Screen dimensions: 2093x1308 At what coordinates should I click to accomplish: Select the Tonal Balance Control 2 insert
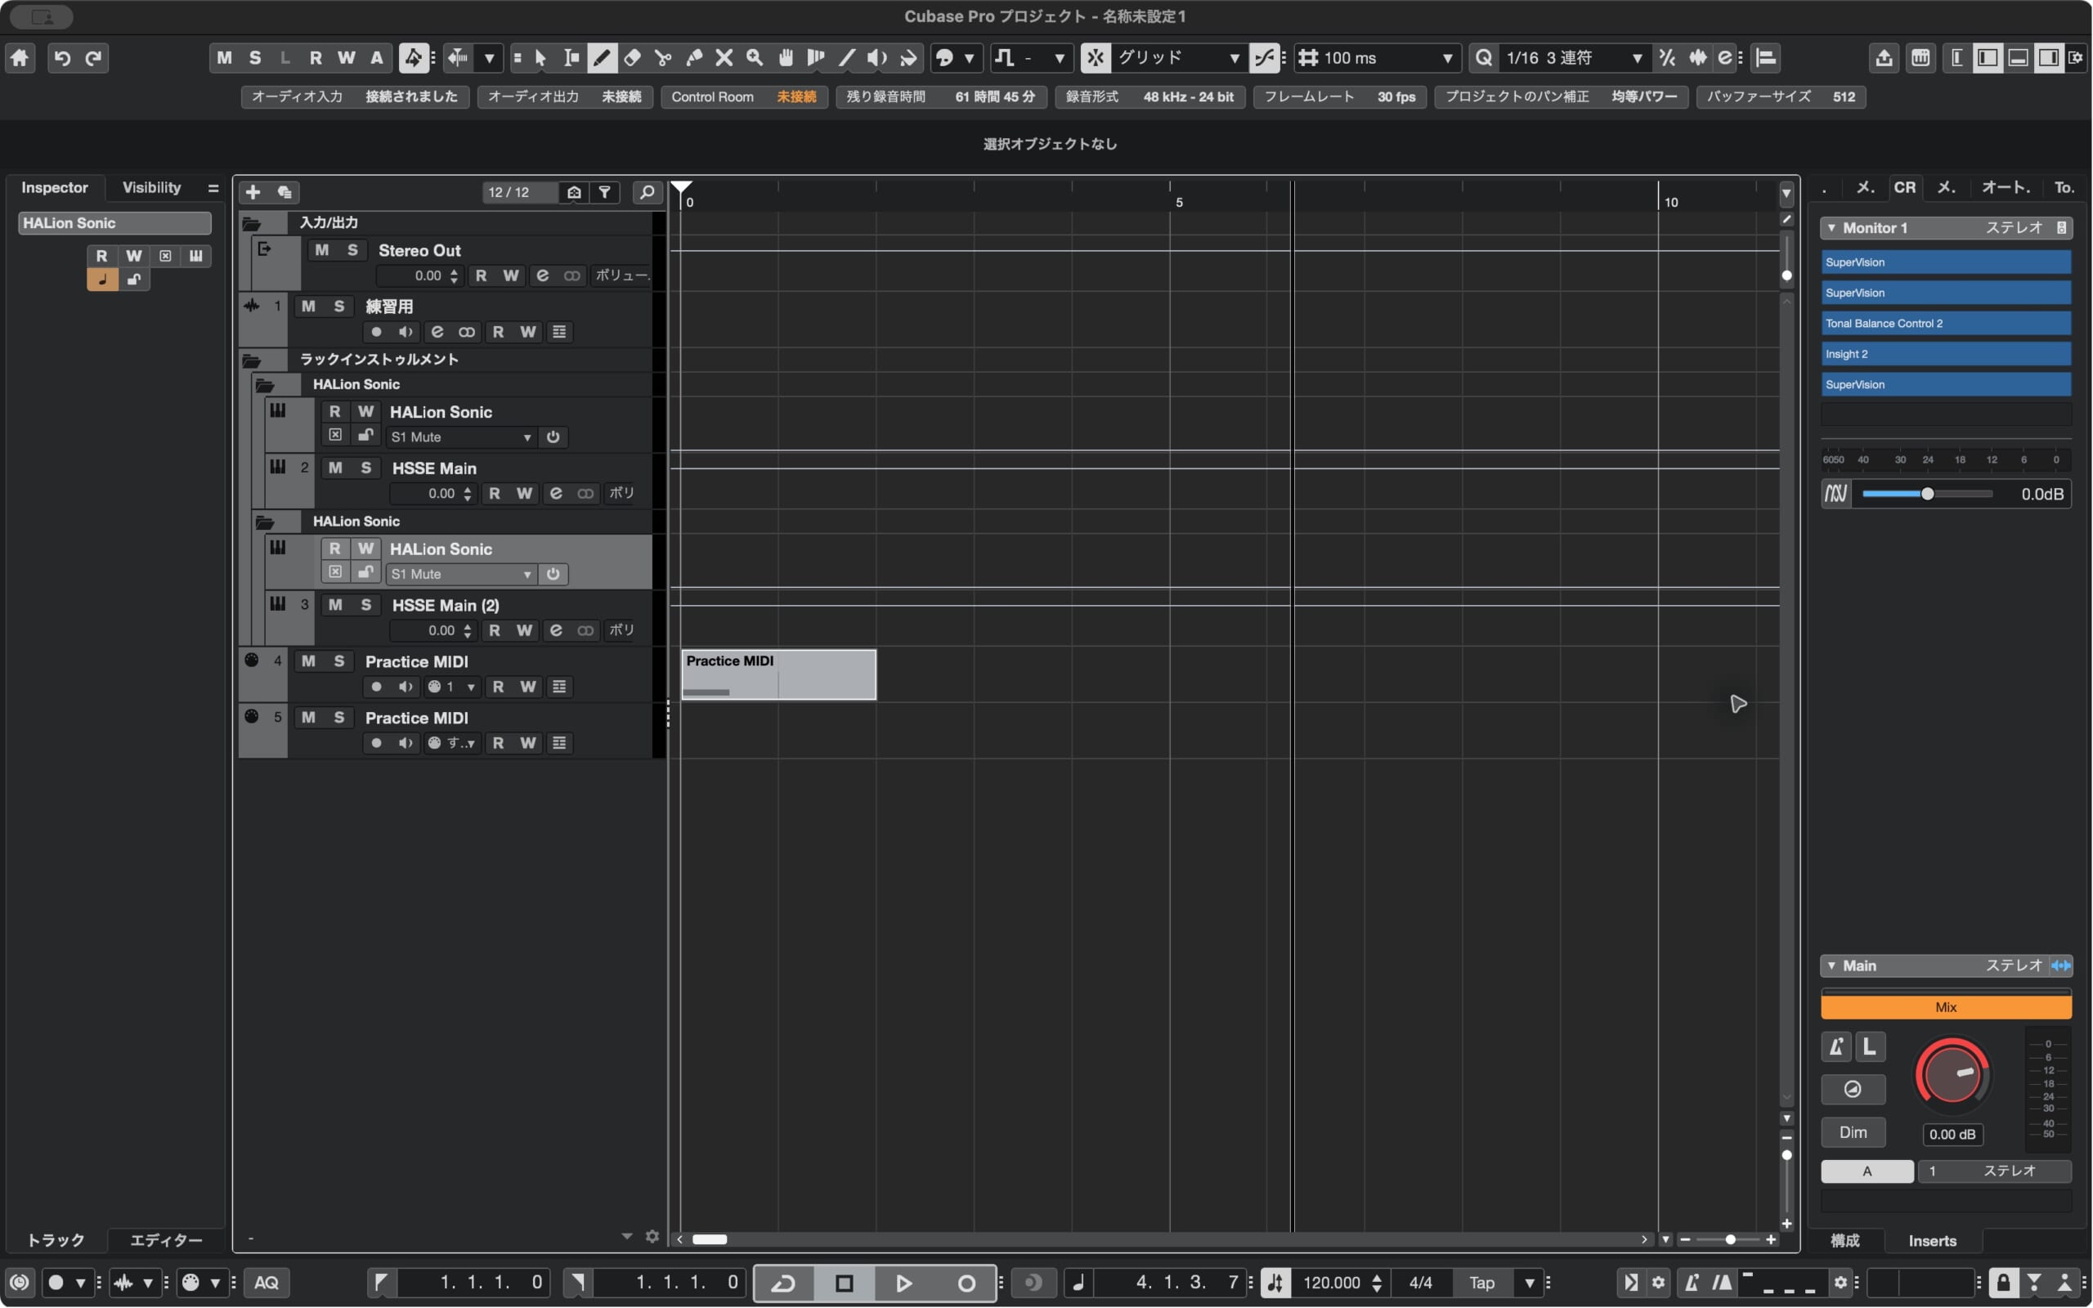pos(1946,324)
